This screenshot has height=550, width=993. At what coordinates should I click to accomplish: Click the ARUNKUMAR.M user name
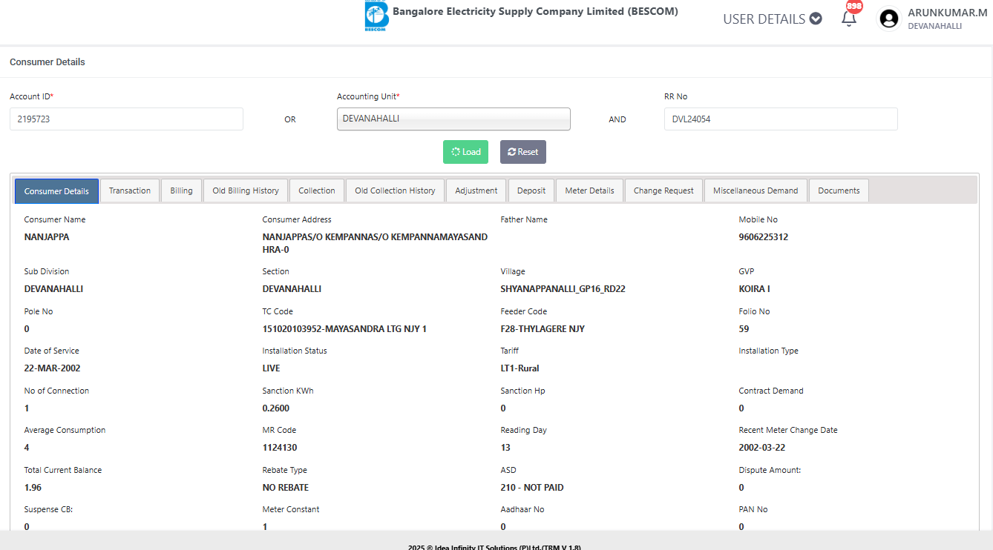pos(947,13)
